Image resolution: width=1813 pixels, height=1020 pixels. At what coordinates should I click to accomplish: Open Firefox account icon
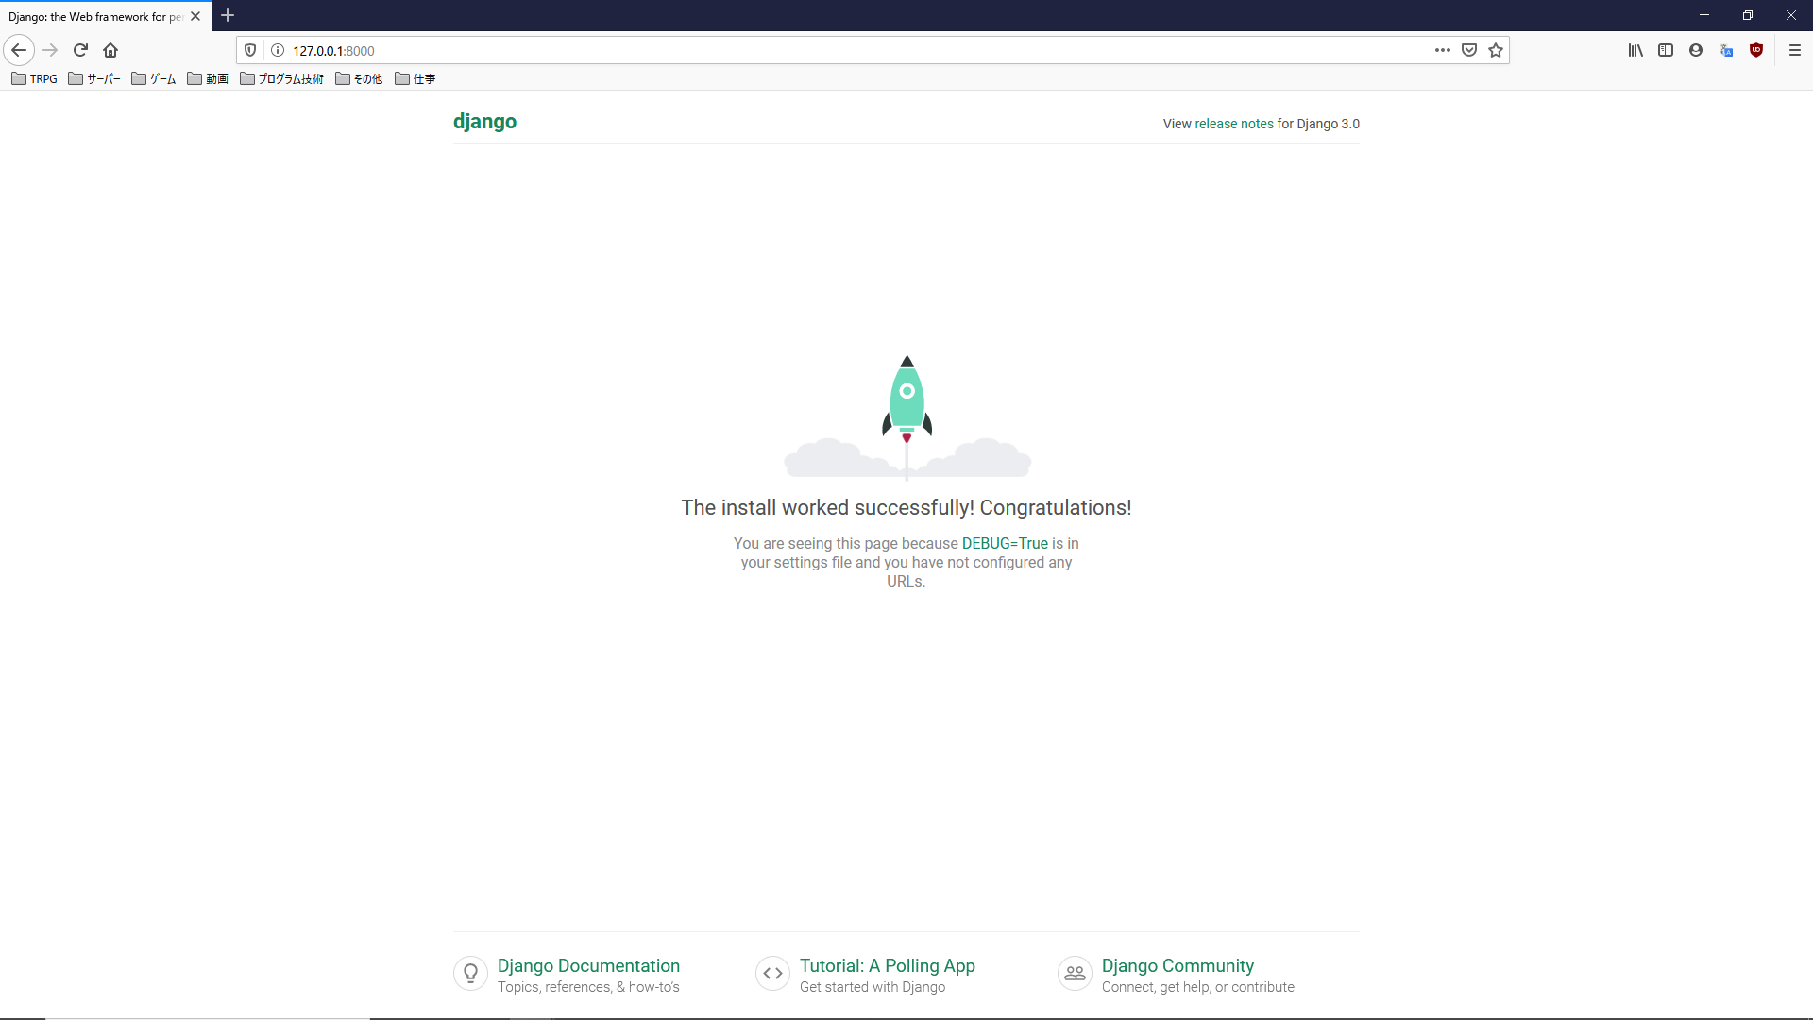point(1696,50)
